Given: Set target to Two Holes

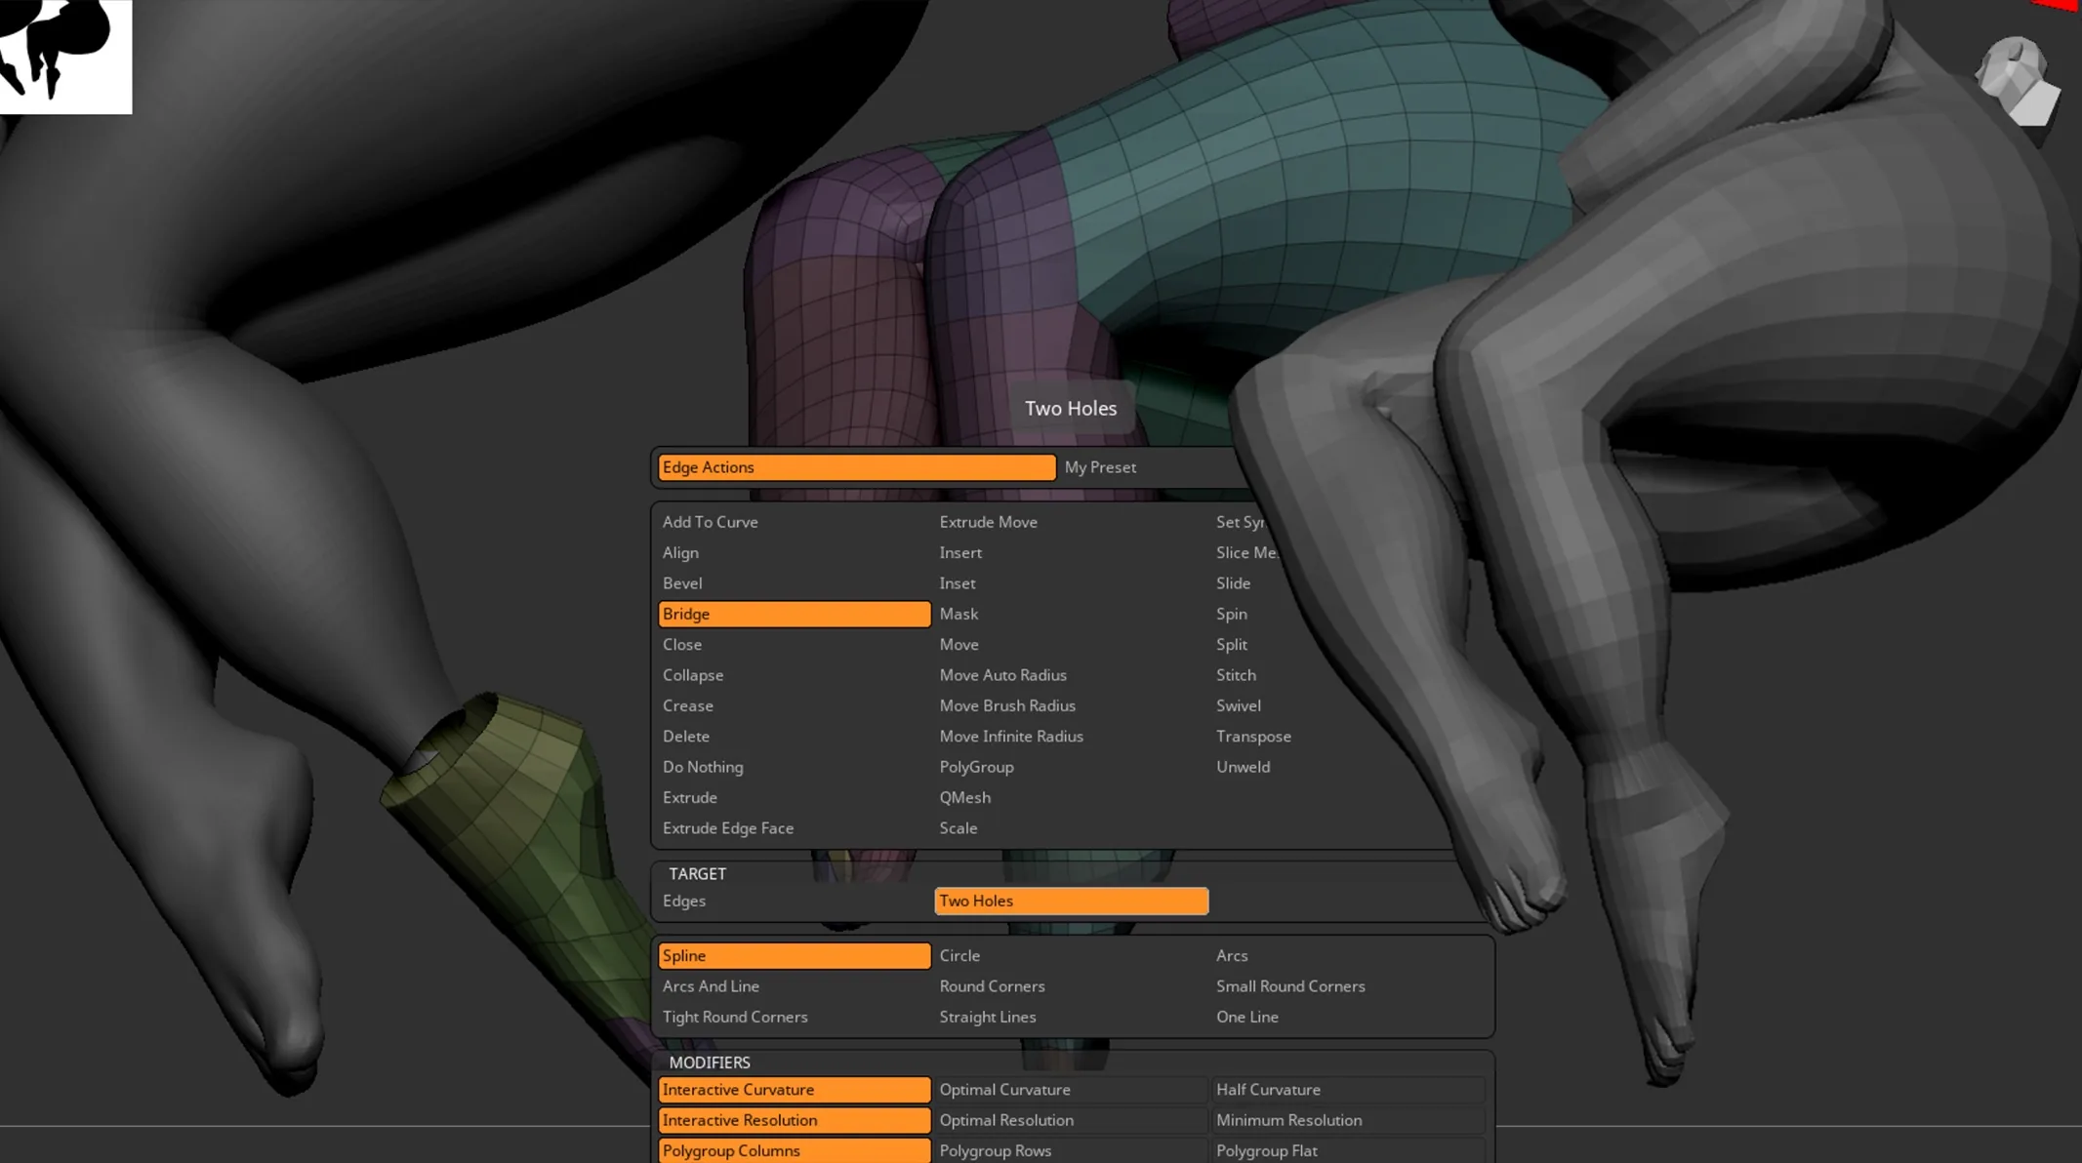Looking at the screenshot, I should 1071,902.
